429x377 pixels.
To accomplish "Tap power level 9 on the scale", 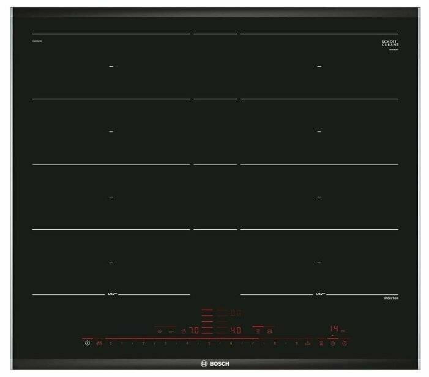I will (x=297, y=343).
